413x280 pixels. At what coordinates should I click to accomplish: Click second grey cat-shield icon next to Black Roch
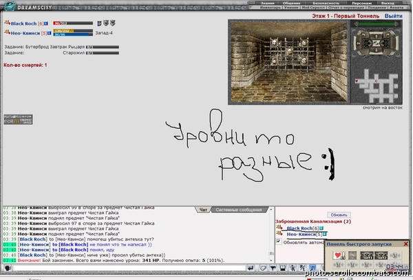click(112, 23)
